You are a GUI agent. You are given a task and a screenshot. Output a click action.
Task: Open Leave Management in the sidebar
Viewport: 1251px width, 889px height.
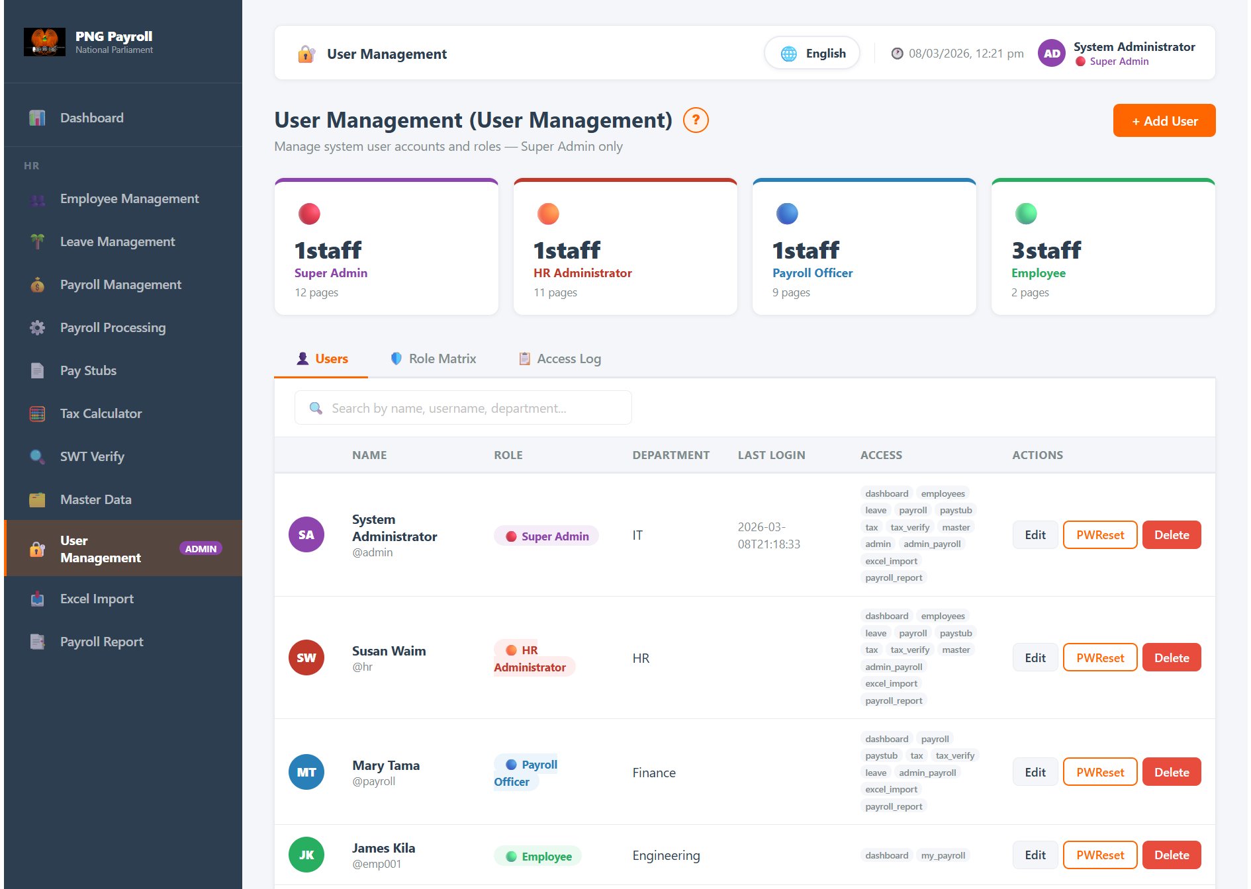pos(123,242)
